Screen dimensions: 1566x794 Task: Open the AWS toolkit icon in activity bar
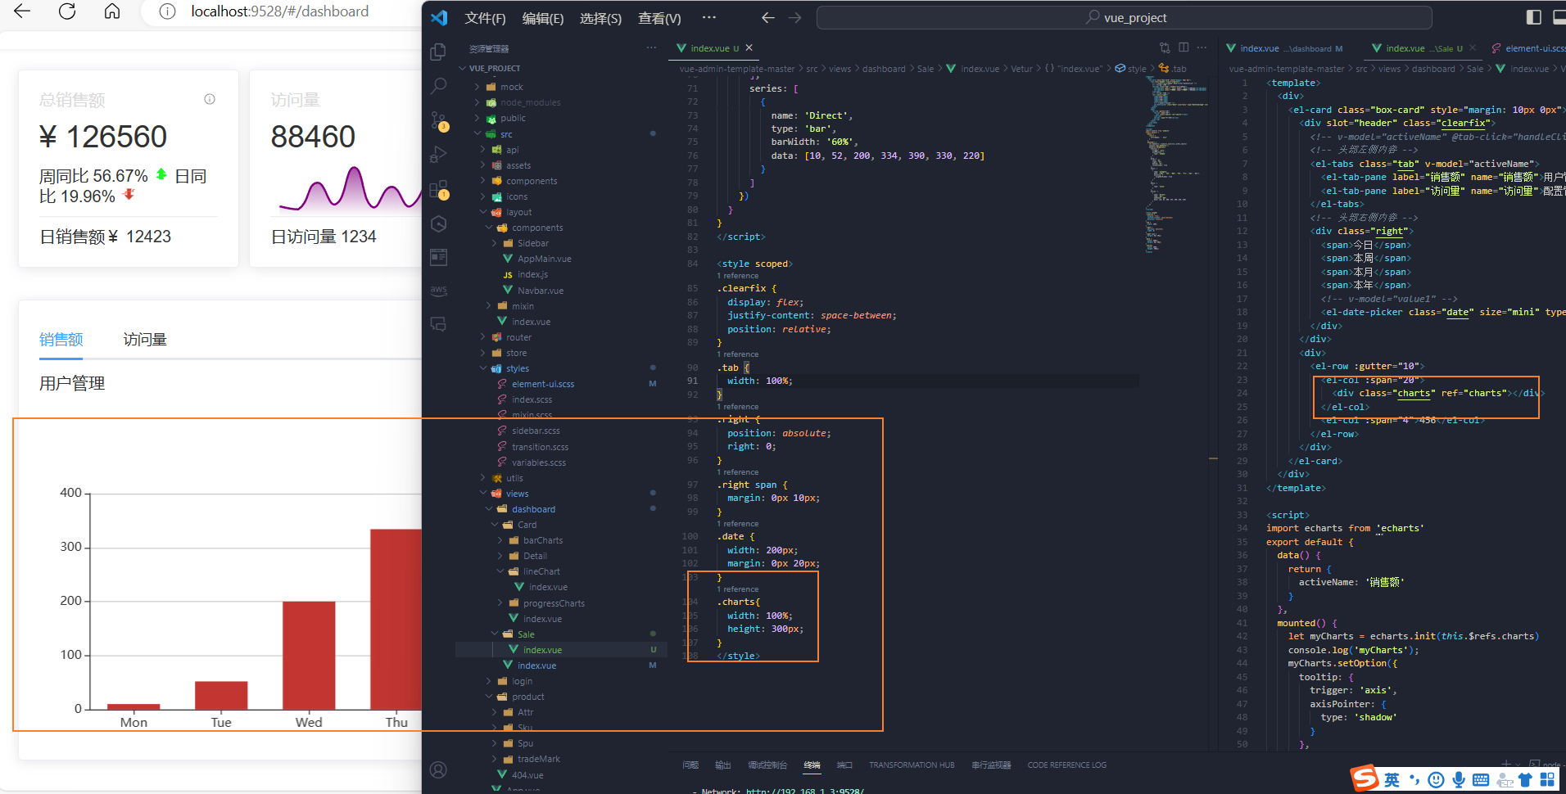[438, 290]
